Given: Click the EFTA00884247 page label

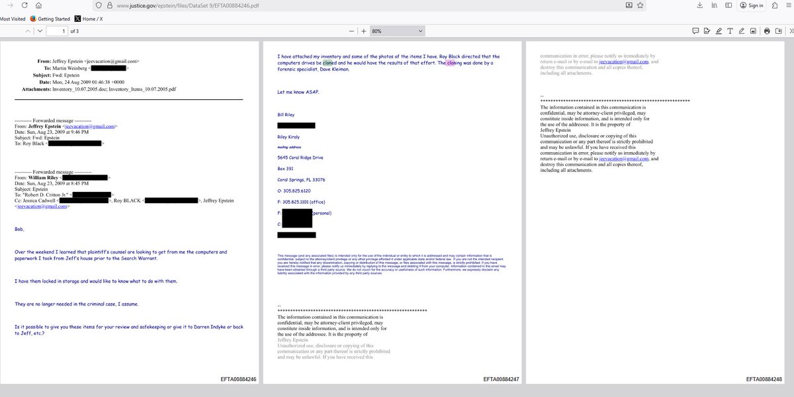Looking at the screenshot, I should point(501,379).
